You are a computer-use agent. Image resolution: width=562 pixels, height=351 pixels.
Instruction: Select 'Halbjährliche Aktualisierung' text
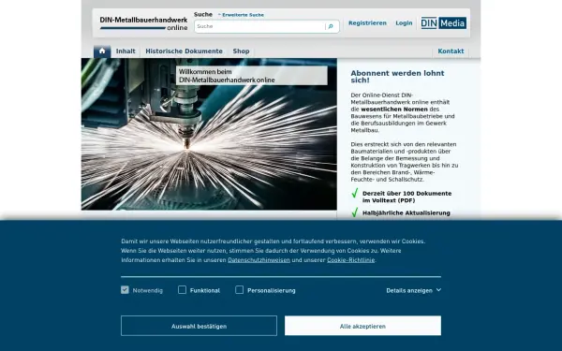coord(407,213)
